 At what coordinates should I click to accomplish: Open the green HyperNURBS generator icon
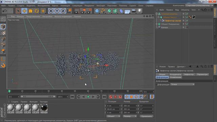[x=109, y=11]
